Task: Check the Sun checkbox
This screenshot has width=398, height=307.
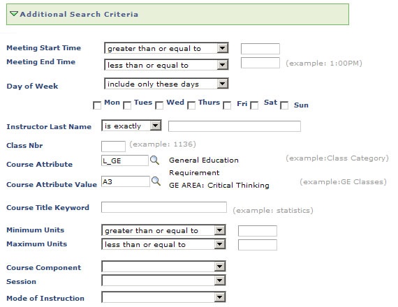Action: pyautogui.click(x=284, y=105)
